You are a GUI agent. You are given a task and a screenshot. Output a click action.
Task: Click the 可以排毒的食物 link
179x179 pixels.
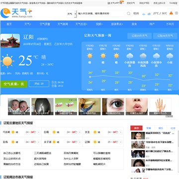[x=102, y=153]
